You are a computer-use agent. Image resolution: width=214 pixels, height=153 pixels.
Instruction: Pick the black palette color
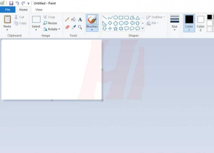pyautogui.click(x=209, y=17)
